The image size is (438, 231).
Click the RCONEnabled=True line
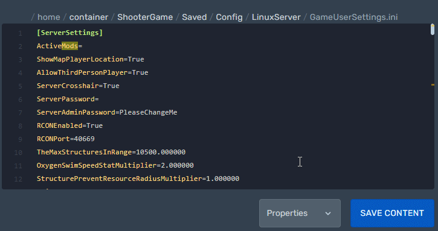click(x=70, y=125)
